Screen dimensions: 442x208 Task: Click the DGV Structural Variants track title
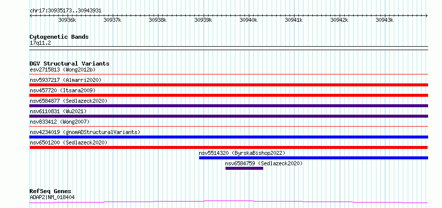pyautogui.click(x=70, y=64)
